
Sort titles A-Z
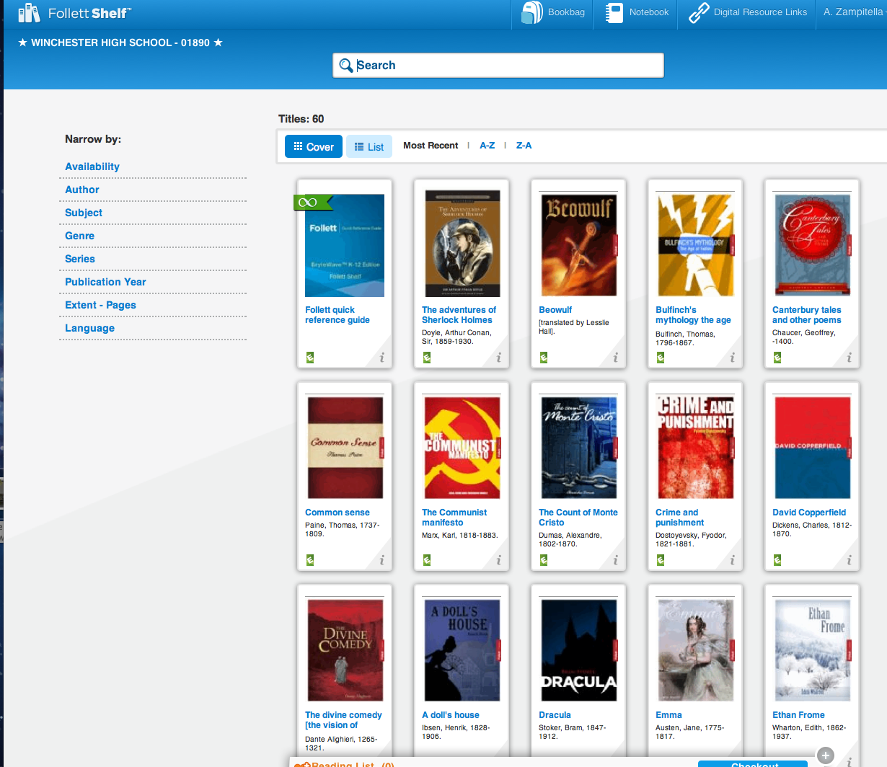[x=487, y=145]
